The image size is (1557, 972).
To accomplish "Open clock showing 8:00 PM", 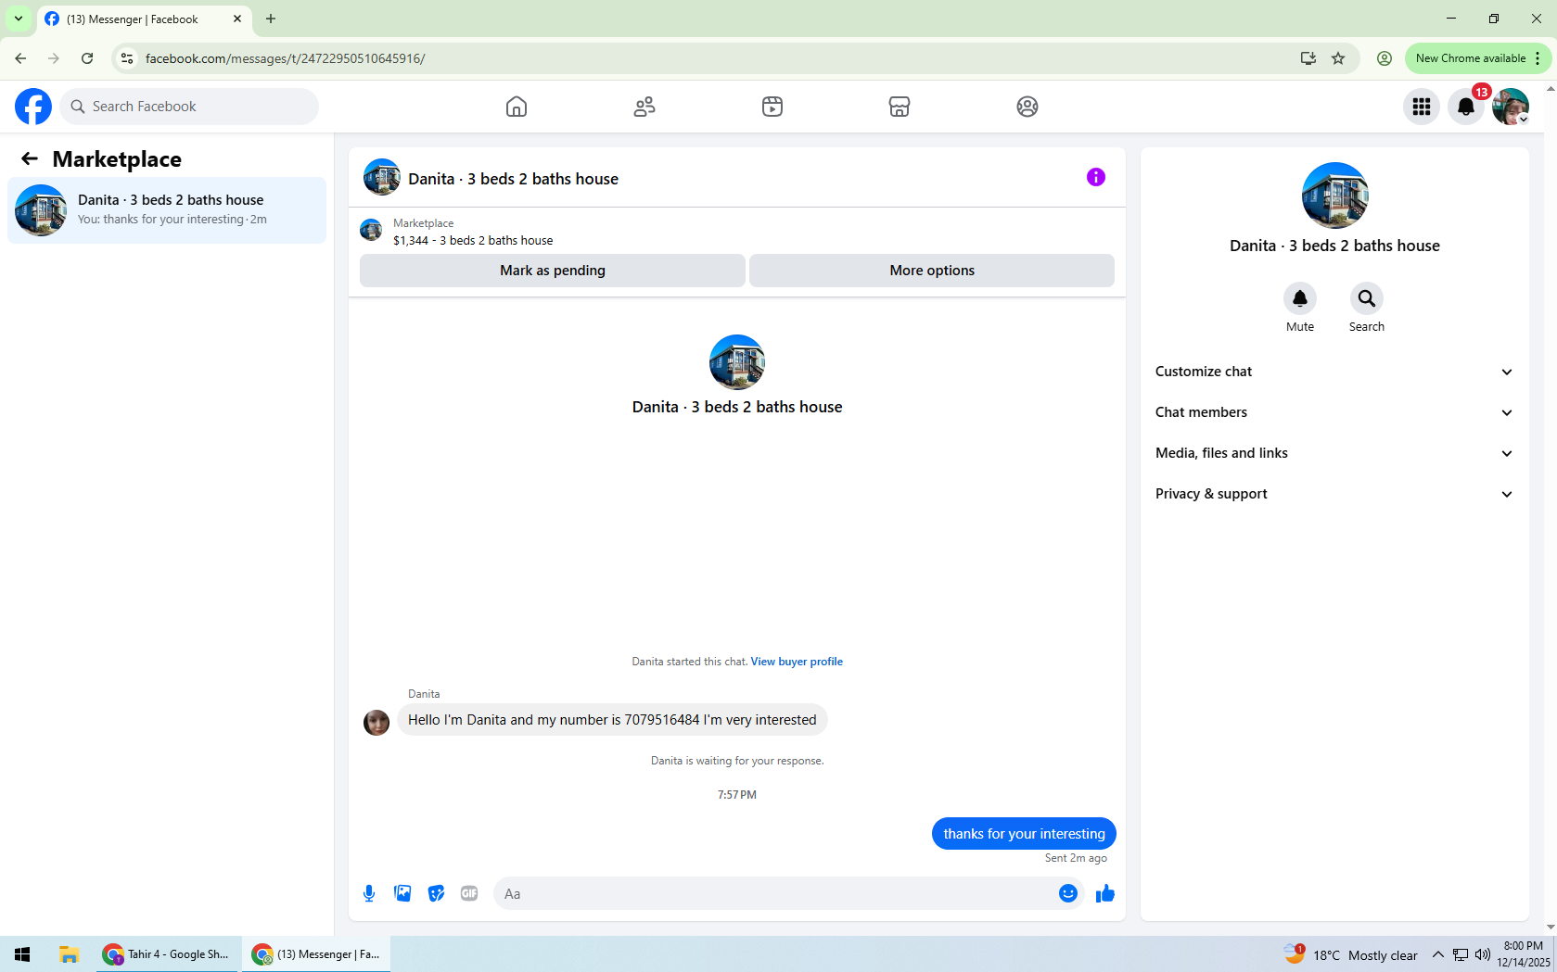I will 1524,954.
